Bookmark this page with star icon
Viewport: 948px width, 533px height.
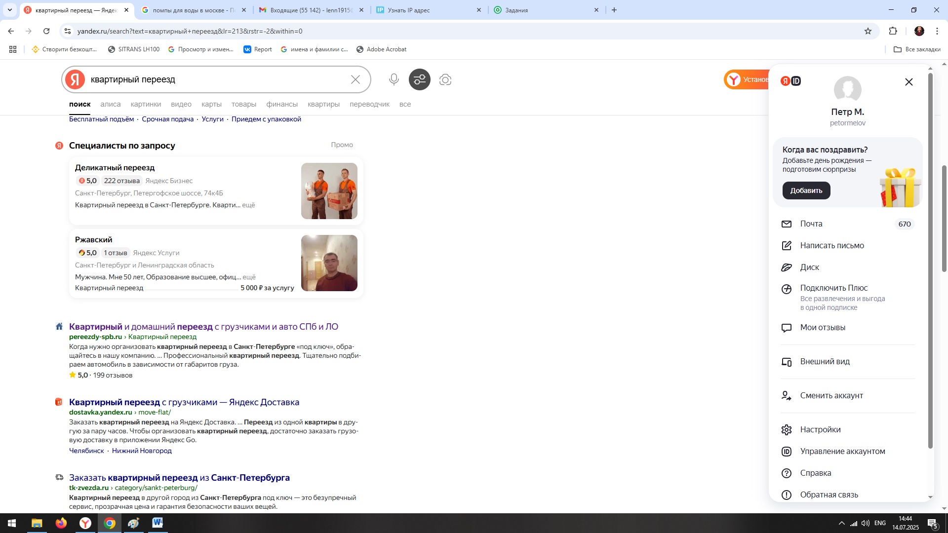pos(868,31)
